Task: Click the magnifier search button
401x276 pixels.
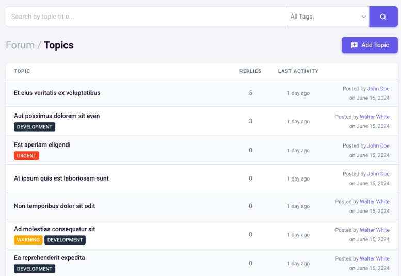Action: coord(383,17)
